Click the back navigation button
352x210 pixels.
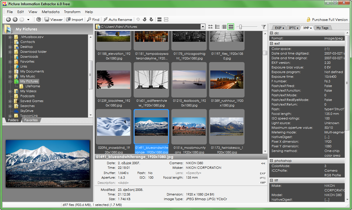point(8,19)
